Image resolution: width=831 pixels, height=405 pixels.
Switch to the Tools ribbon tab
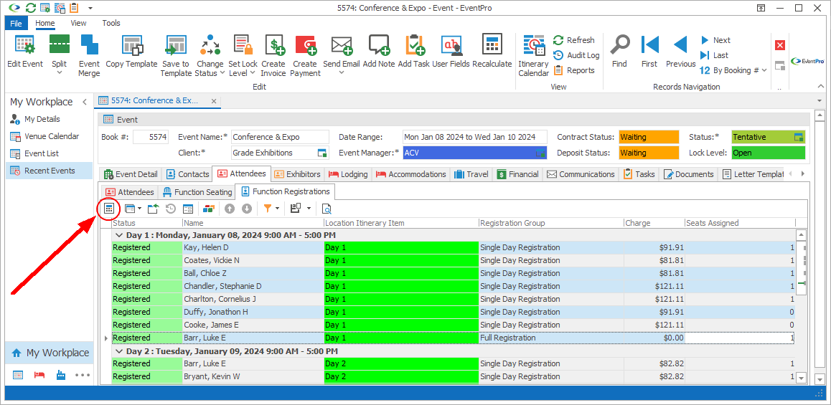pyautogui.click(x=111, y=23)
